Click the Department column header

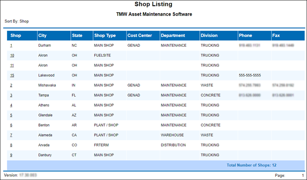point(173,35)
